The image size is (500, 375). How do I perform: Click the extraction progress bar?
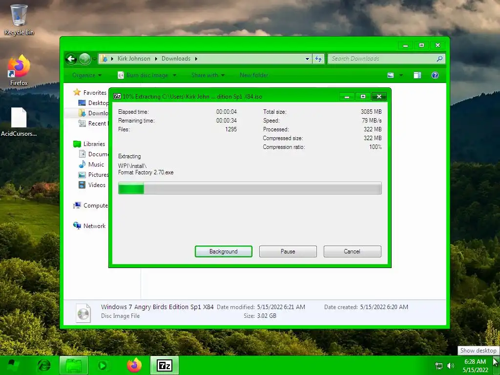tap(250, 188)
